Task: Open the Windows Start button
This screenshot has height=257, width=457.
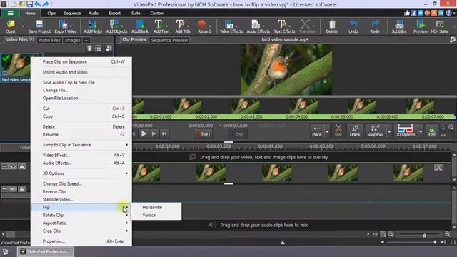Action: tap(5, 252)
